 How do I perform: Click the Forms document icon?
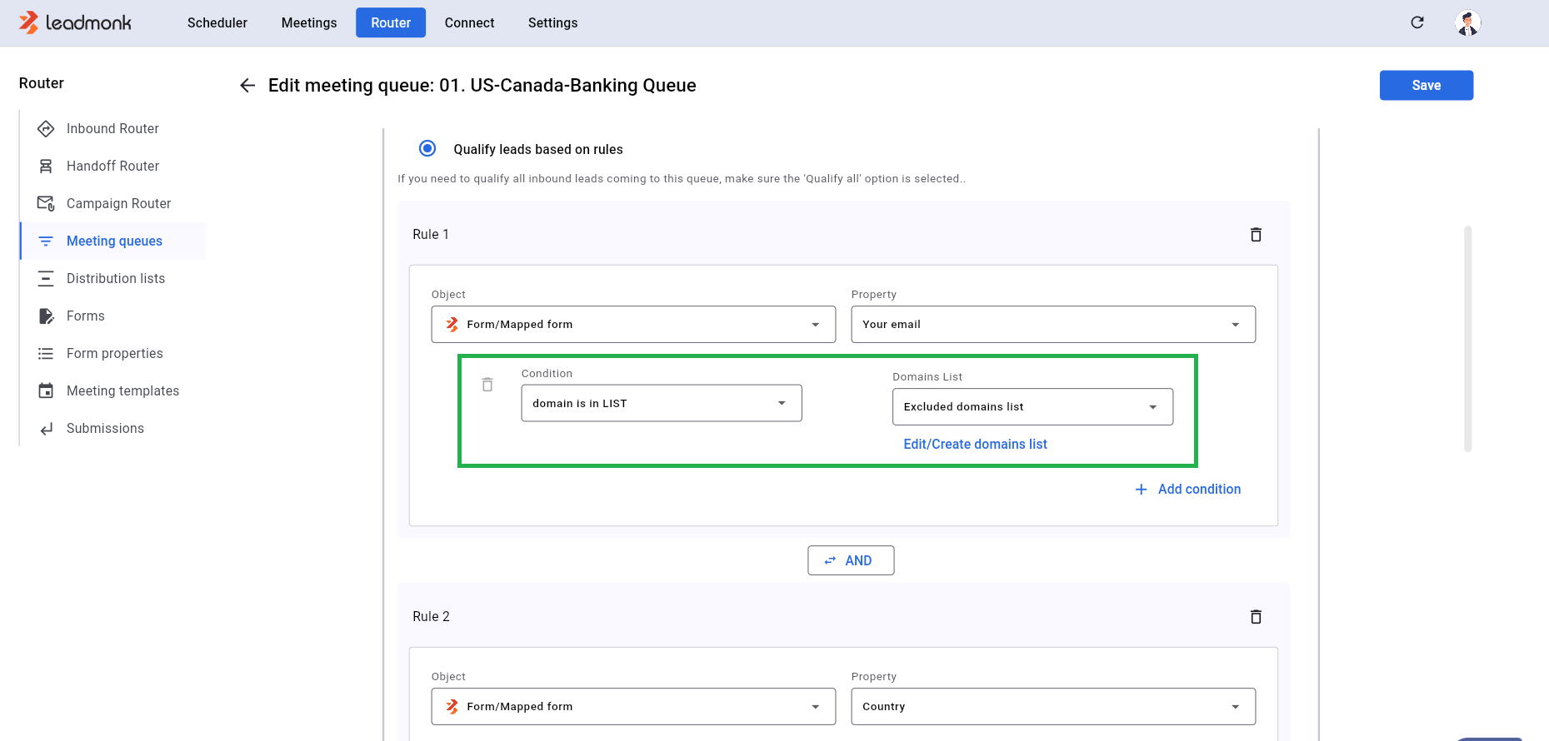(x=46, y=316)
